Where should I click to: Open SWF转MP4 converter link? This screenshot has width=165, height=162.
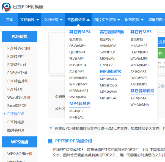78,97
